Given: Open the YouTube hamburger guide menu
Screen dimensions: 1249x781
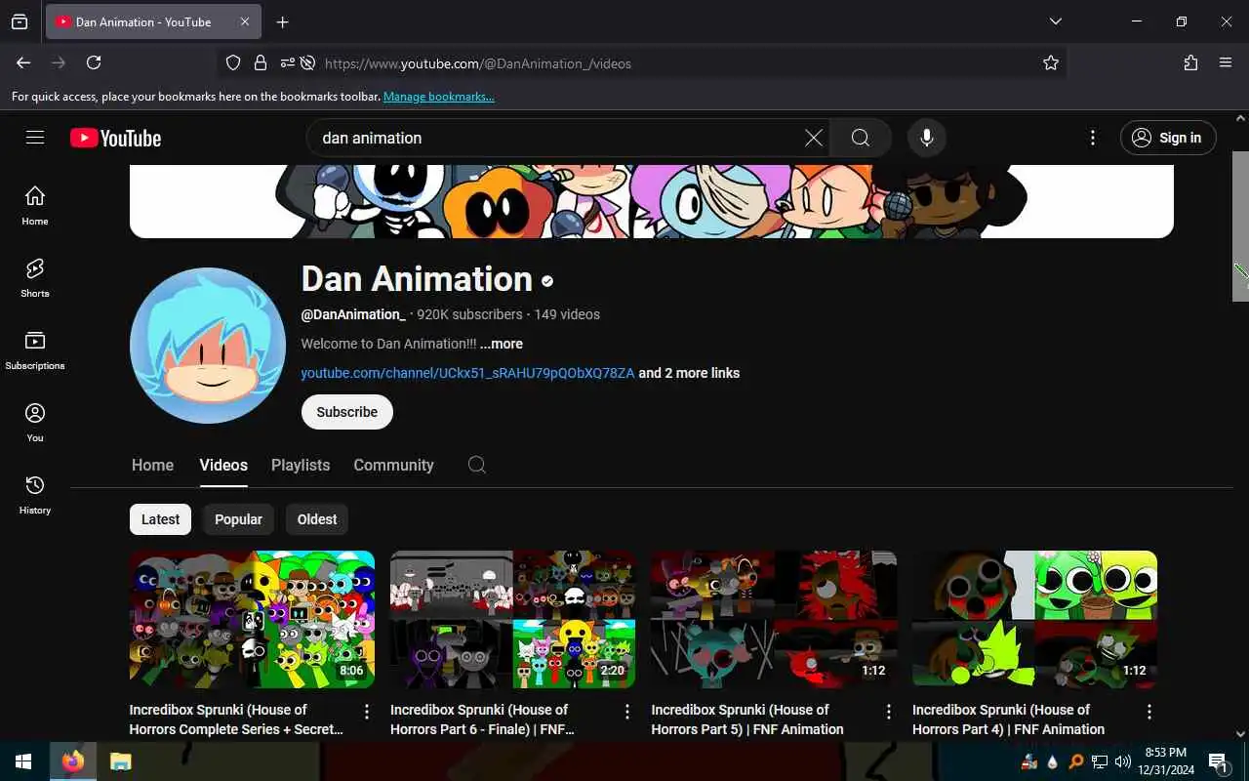Looking at the screenshot, I should click(35, 138).
